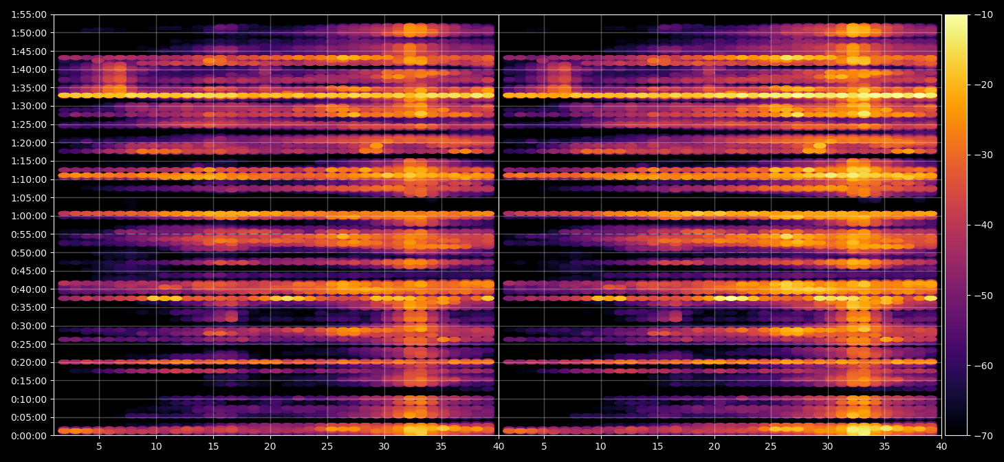Click the left plot's x-axis label 20
1004x462 pixels.
point(270,446)
